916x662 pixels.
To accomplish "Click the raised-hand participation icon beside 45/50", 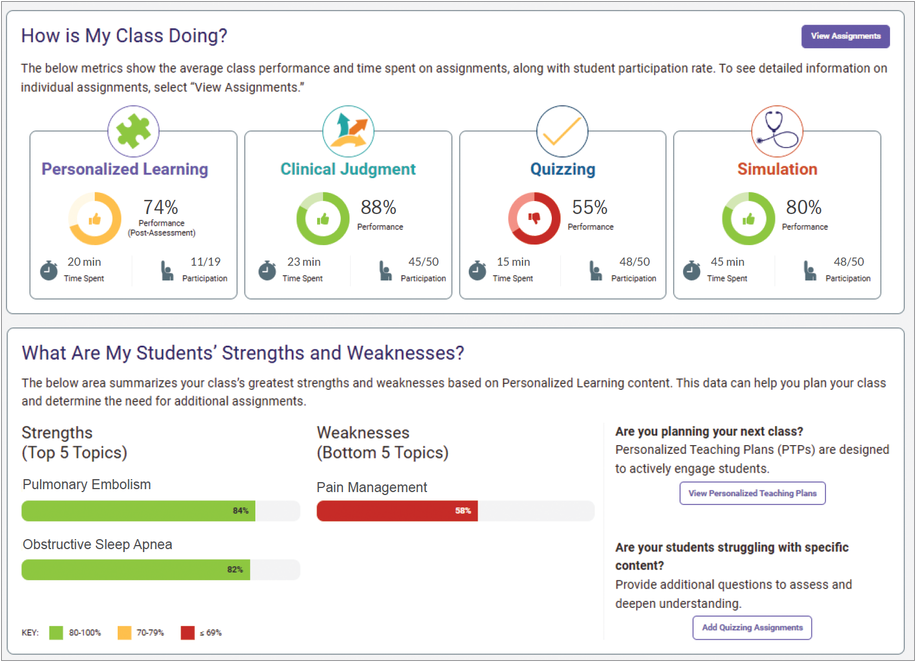I will tap(385, 270).
